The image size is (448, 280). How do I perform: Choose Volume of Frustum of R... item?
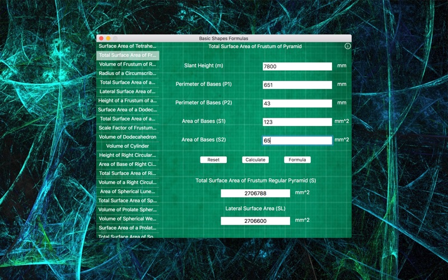[128, 64]
